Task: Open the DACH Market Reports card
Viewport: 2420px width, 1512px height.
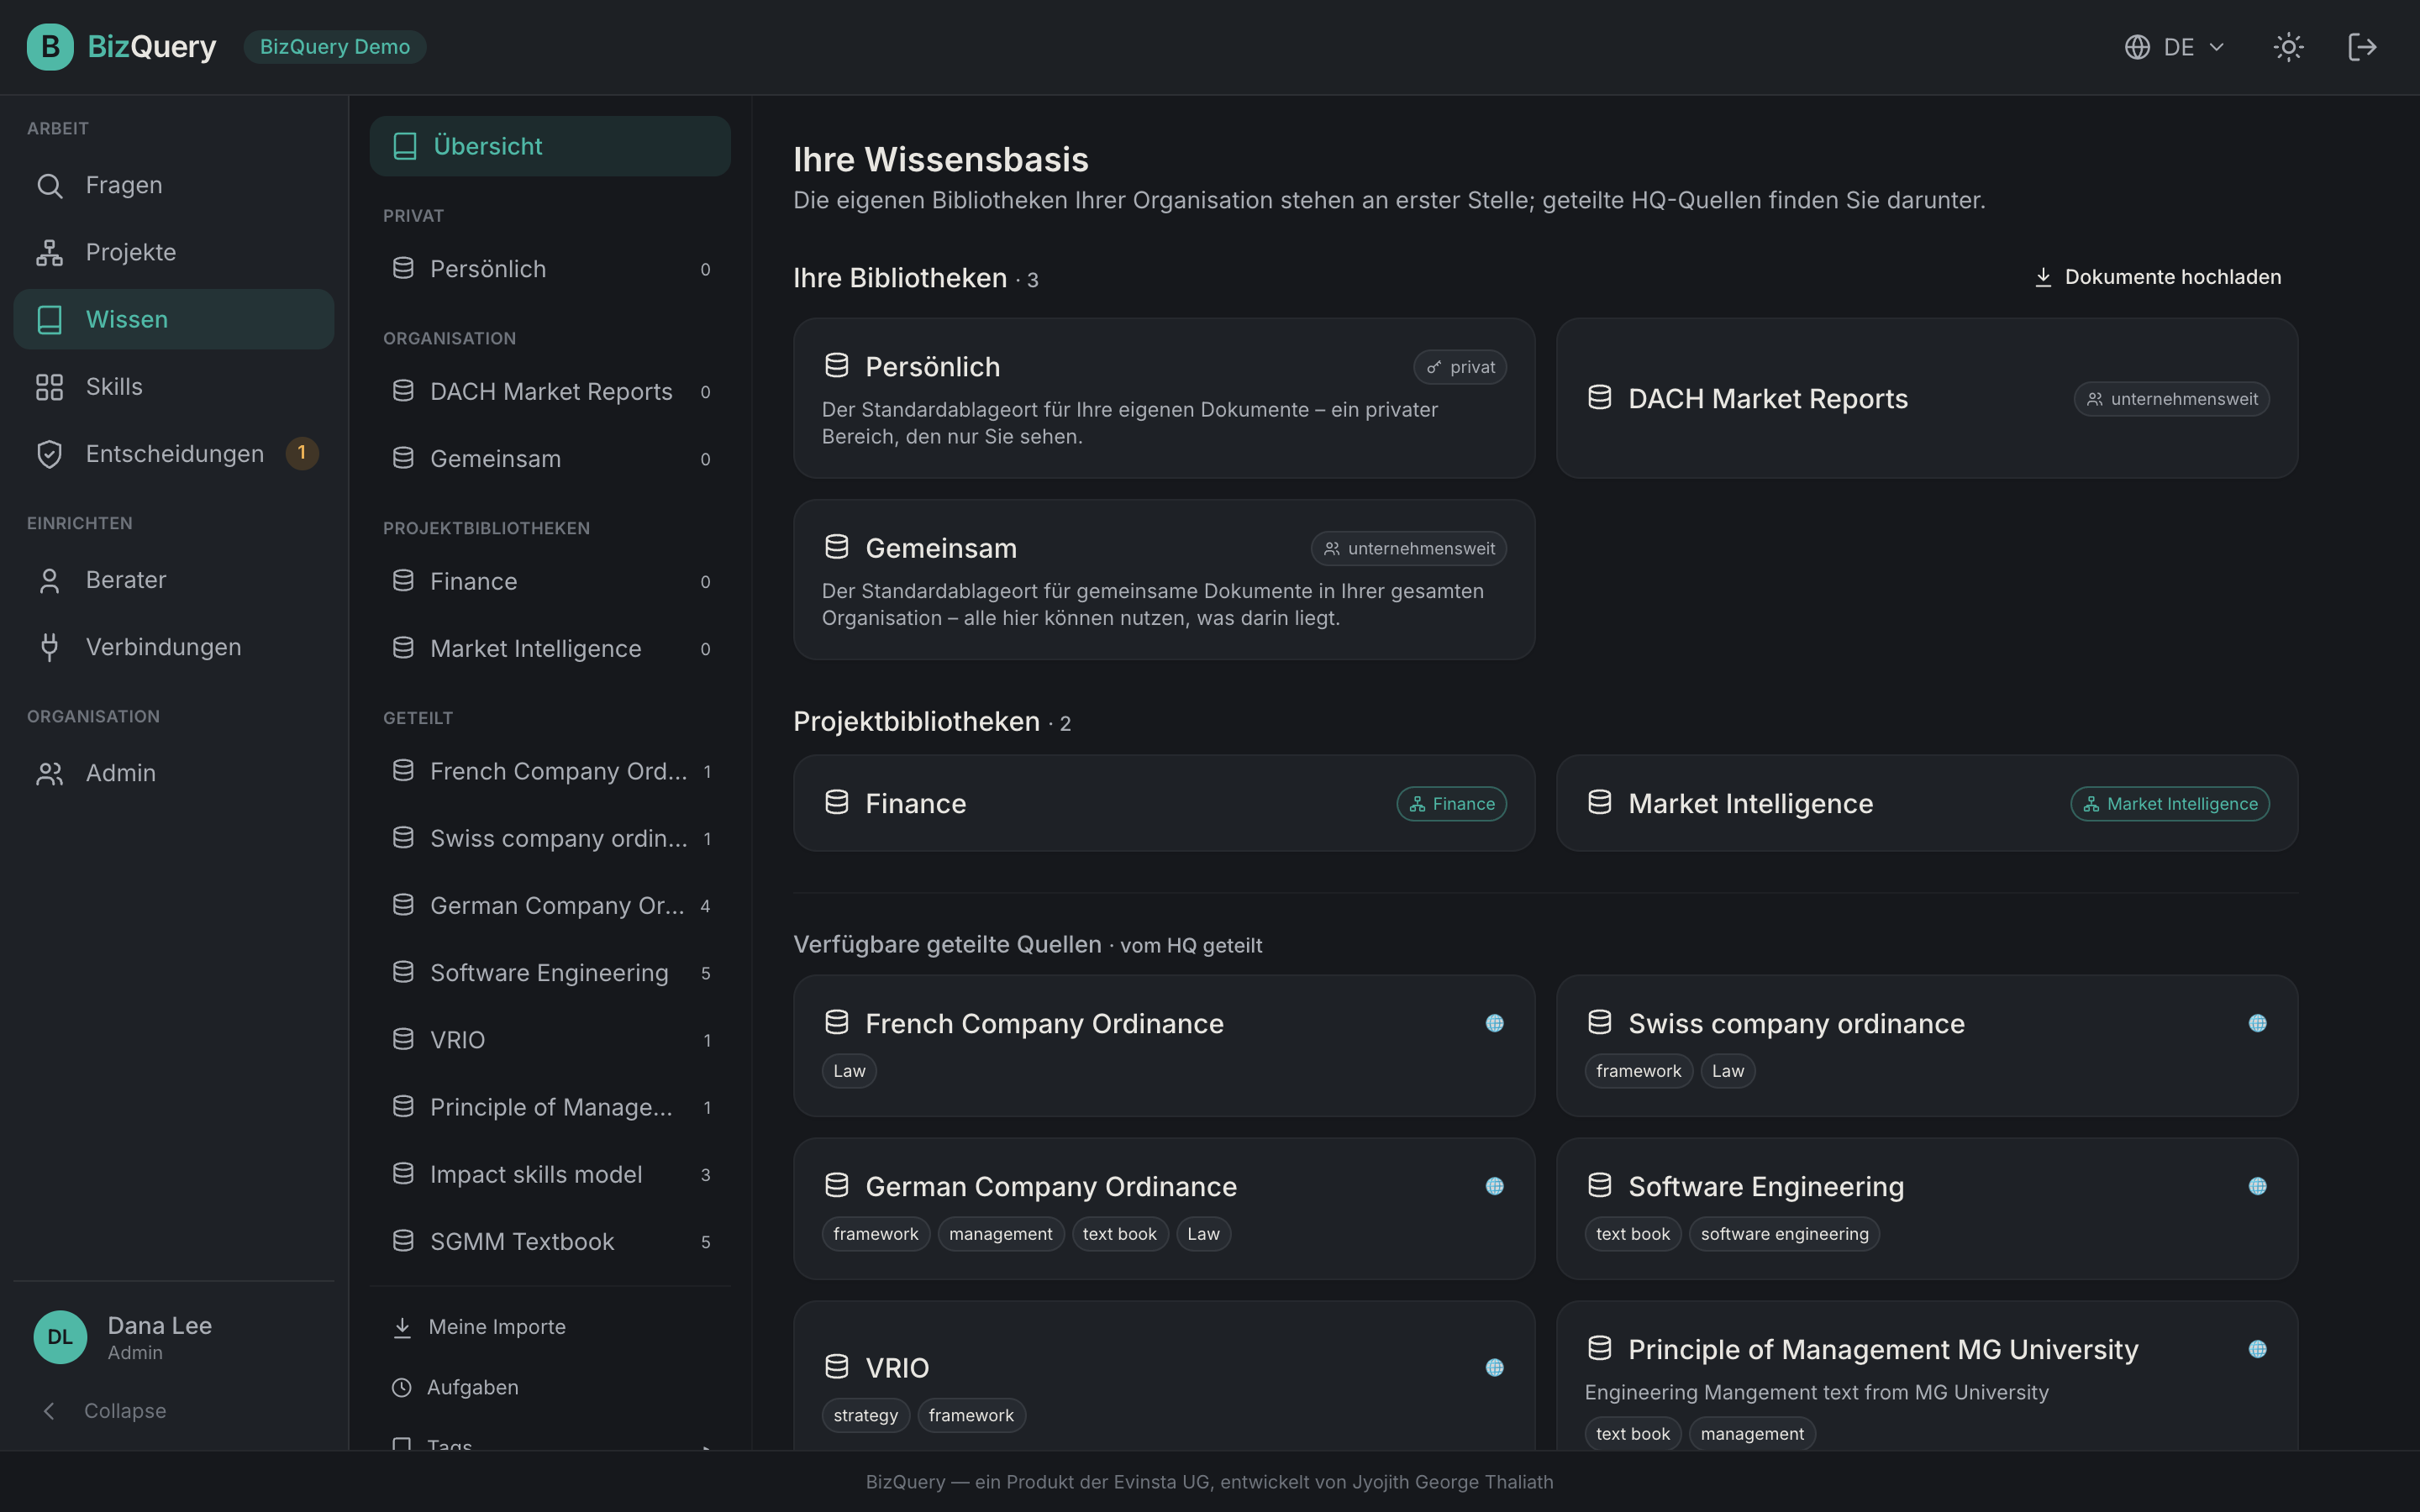Action: click(x=1926, y=398)
